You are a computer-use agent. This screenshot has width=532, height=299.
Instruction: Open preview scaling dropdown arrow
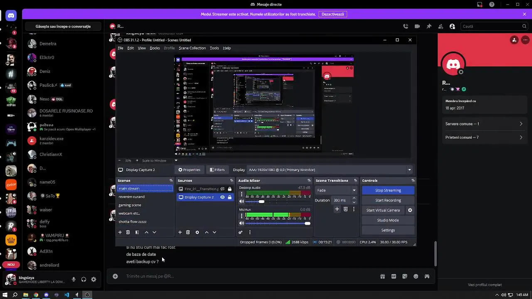click(x=176, y=160)
